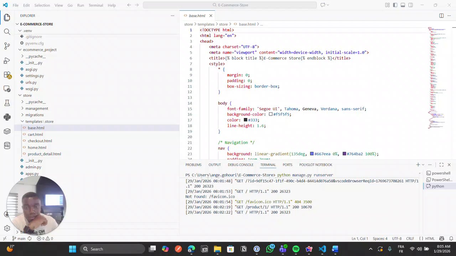Collapse the templates\store folder

tap(39, 122)
